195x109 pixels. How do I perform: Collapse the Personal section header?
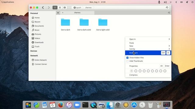34,13
